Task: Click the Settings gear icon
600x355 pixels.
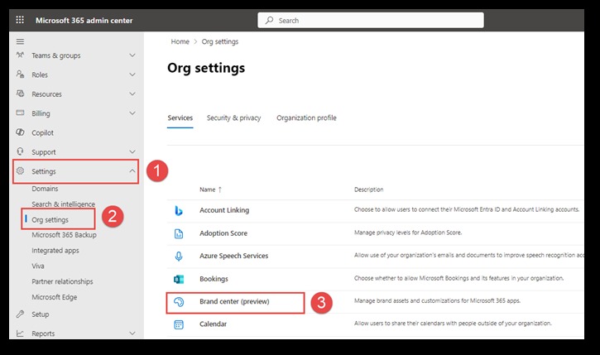Action: click(x=21, y=171)
